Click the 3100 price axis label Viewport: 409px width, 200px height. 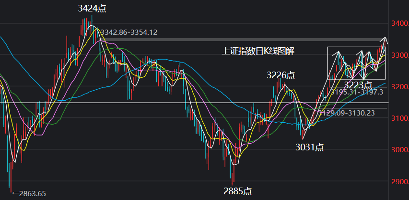pyautogui.click(x=400, y=118)
